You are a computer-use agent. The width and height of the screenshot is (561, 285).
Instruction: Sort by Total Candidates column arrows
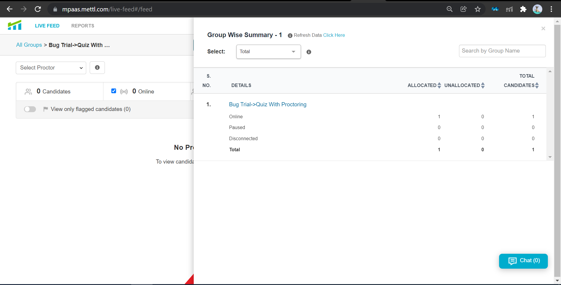(537, 85)
